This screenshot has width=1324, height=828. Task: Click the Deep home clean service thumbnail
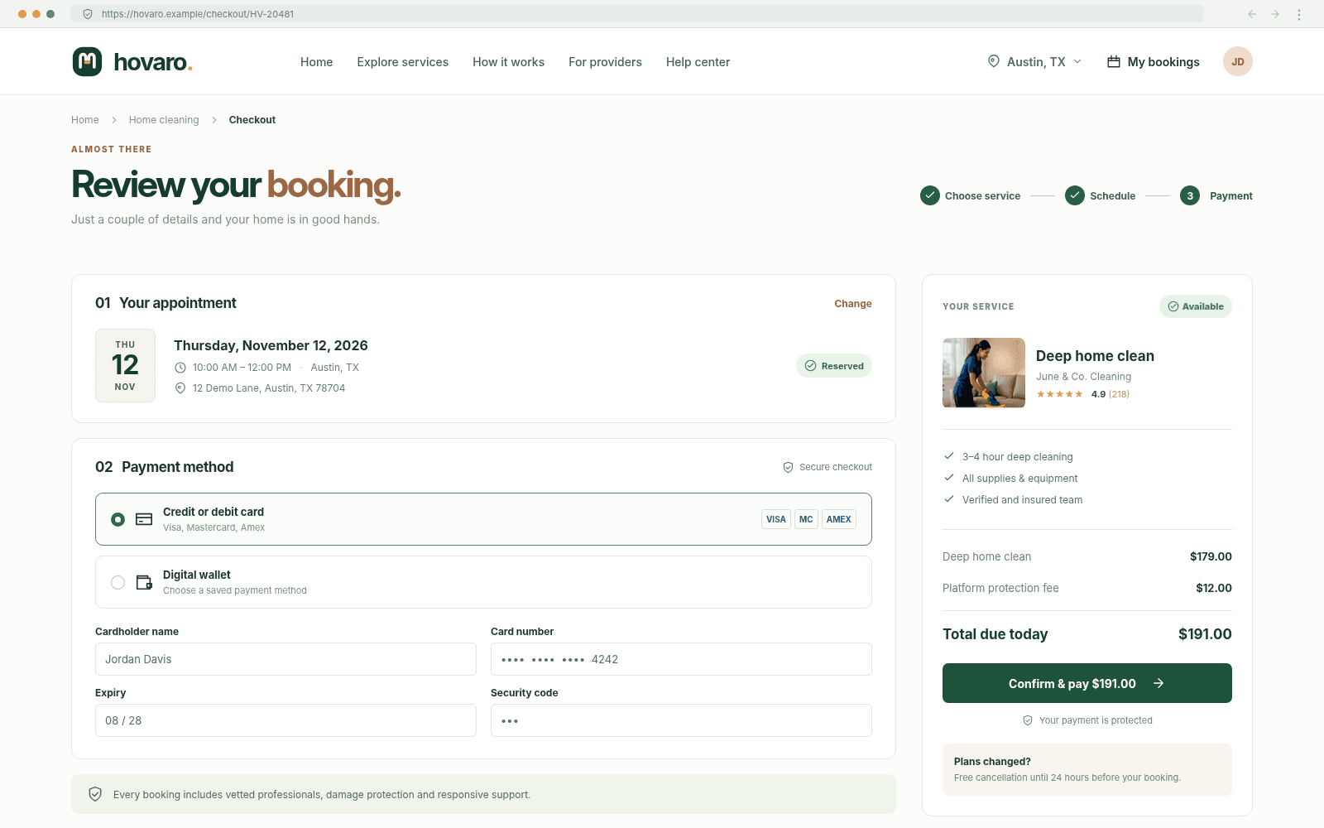pyautogui.click(x=984, y=373)
